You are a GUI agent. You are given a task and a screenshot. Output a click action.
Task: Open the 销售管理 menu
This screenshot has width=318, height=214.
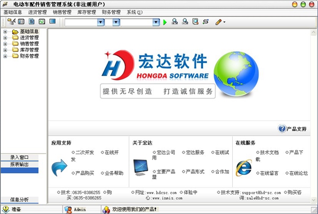pyautogui.click(x=62, y=12)
